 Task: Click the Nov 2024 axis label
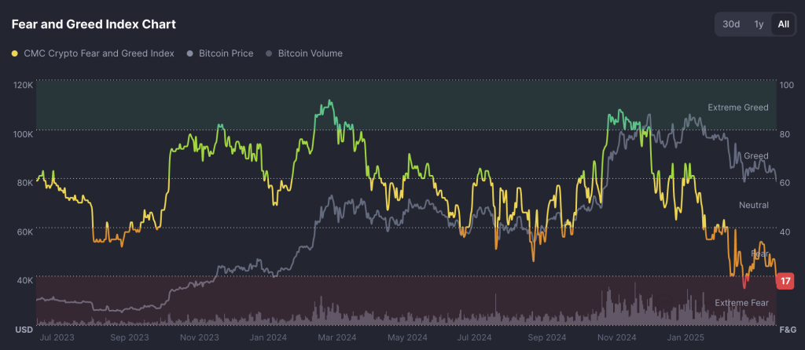[x=618, y=337]
